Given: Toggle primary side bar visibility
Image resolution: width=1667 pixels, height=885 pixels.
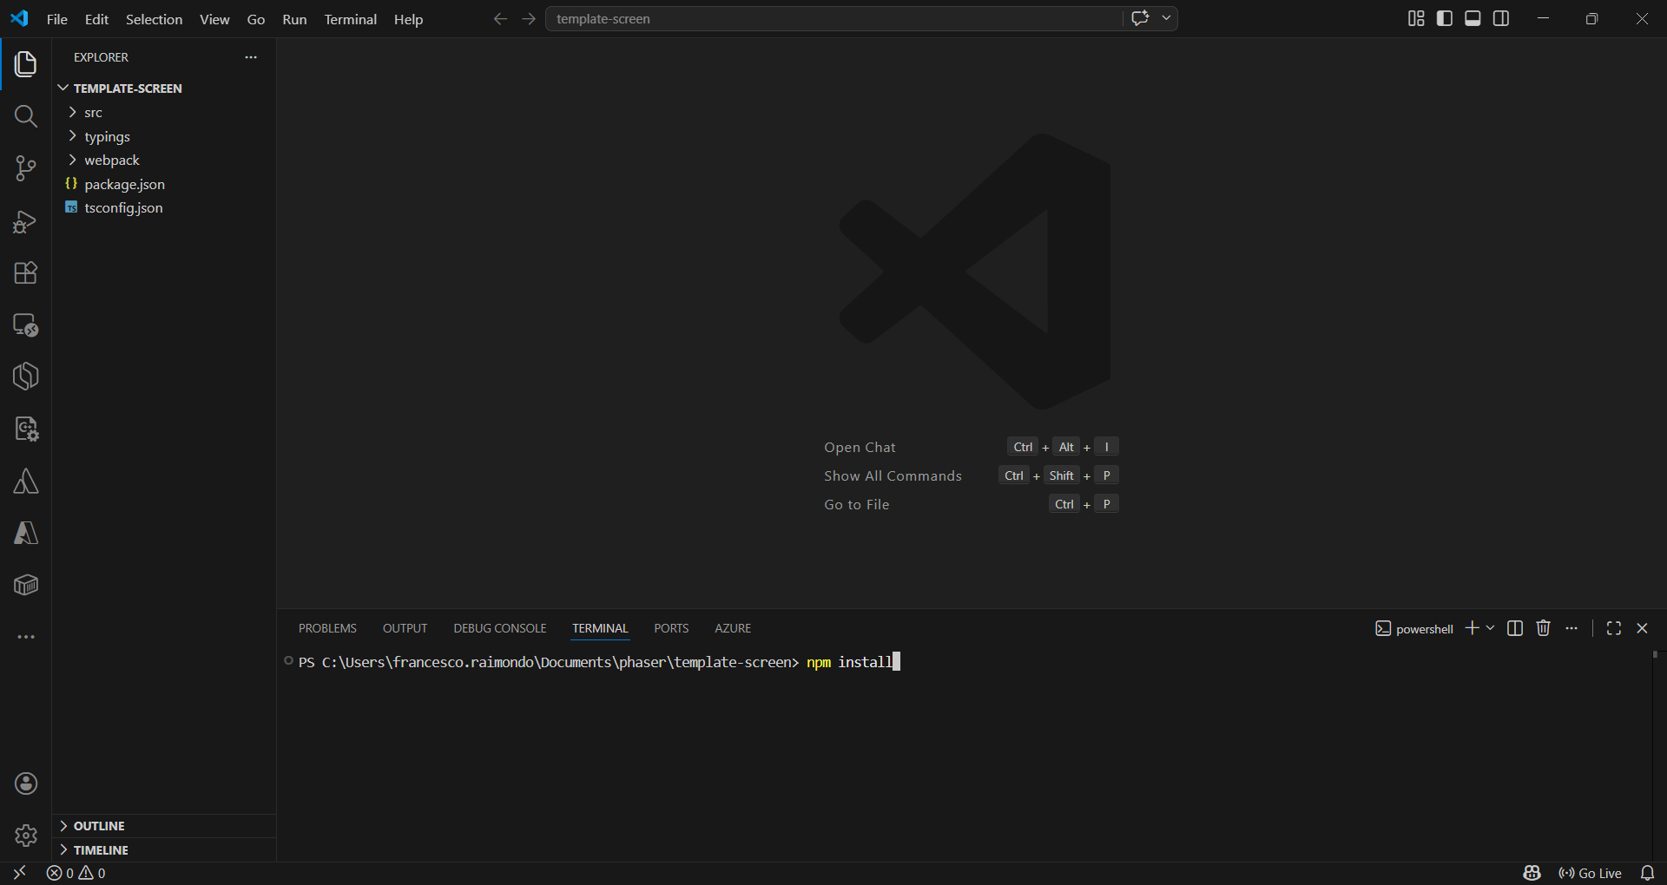Looking at the screenshot, I should [1445, 18].
